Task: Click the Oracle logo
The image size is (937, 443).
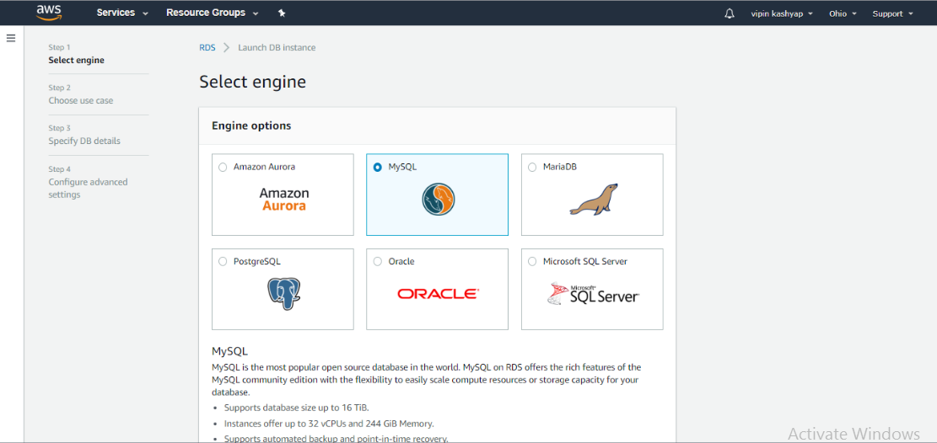Action: [x=438, y=294]
